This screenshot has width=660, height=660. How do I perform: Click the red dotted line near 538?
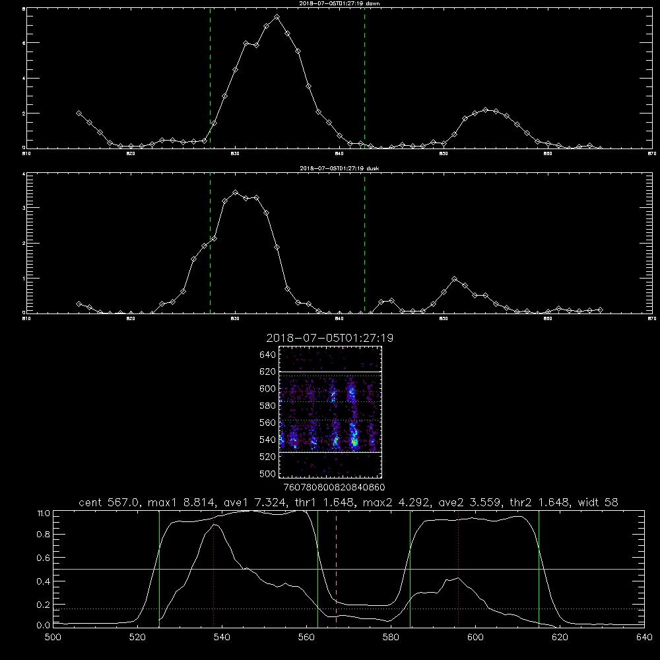(213, 568)
